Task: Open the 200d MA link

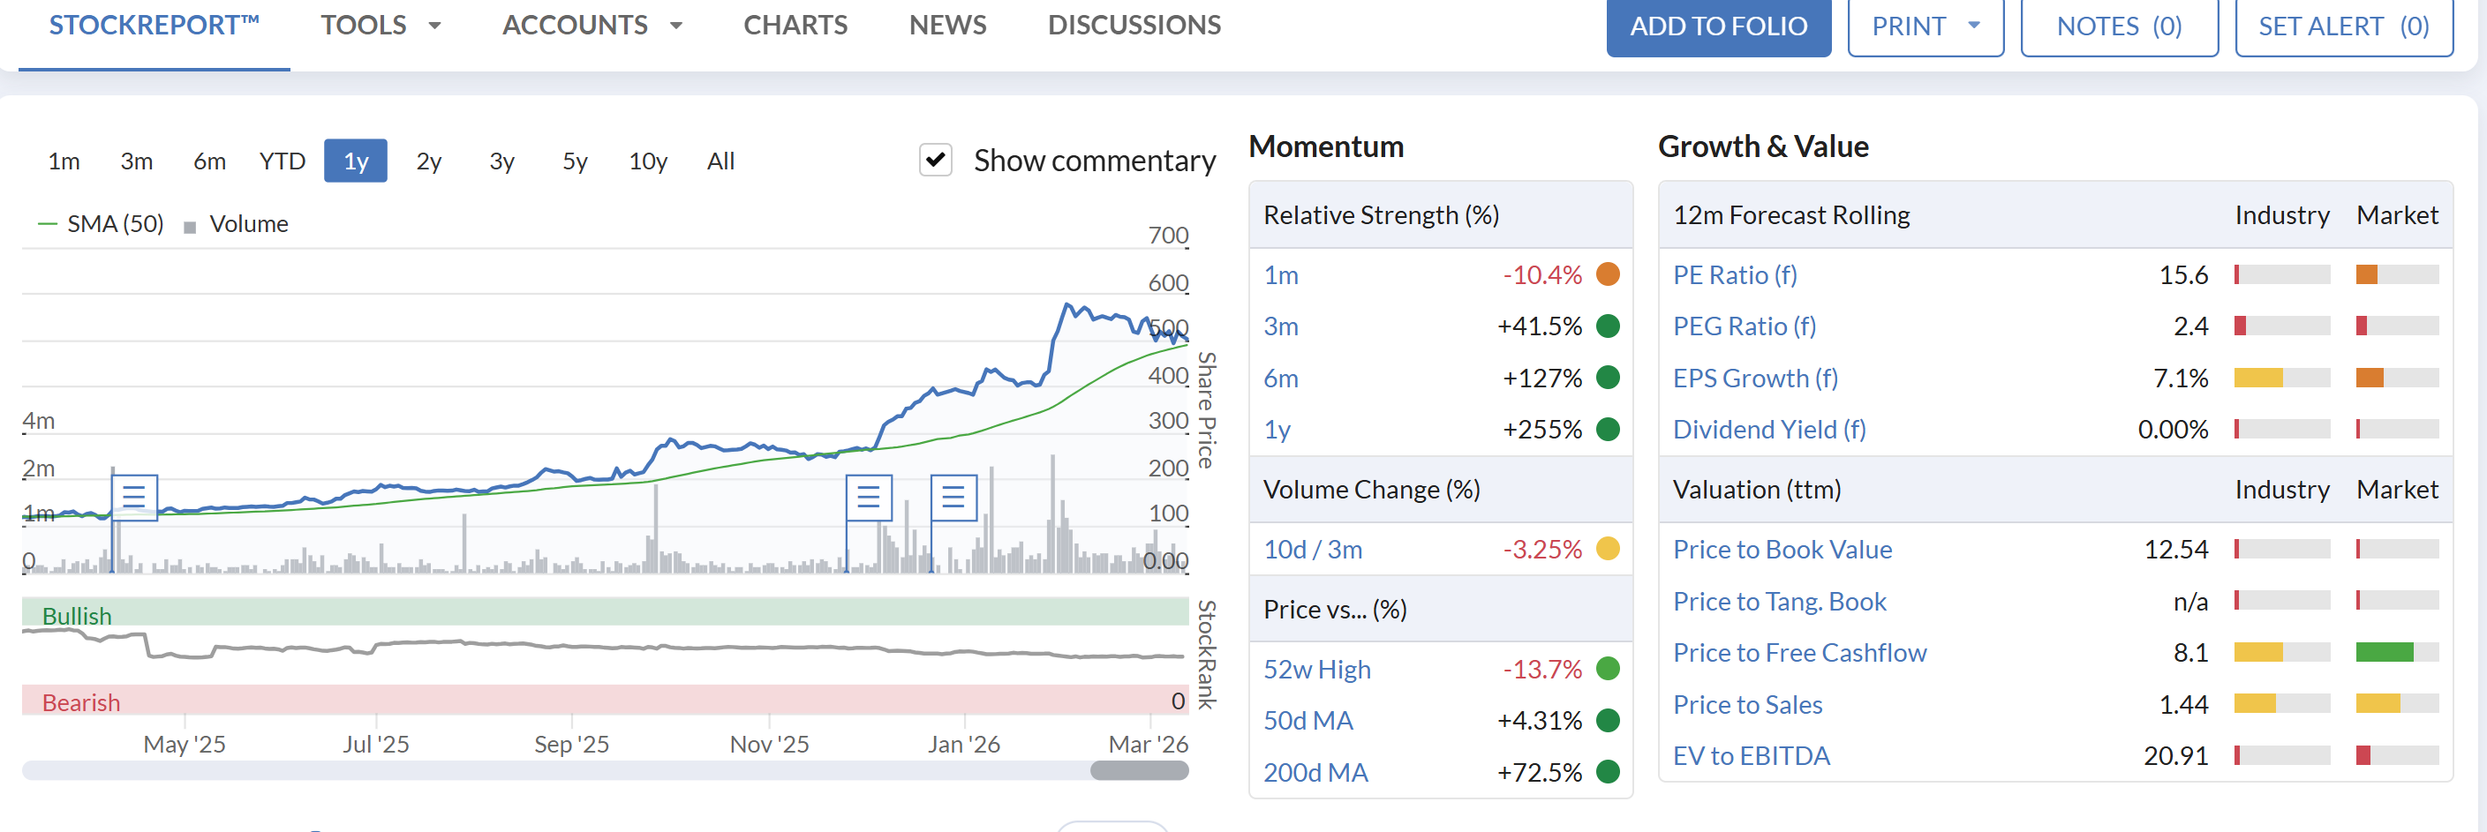Action: pyautogui.click(x=1316, y=772)
